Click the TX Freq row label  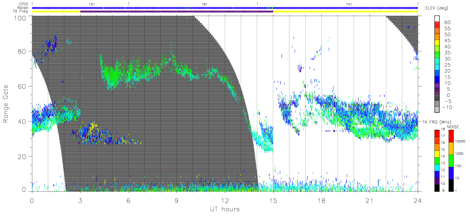coord(21,11)
